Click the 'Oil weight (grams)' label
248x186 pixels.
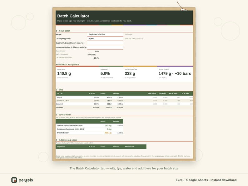click(x=63, y=39)
